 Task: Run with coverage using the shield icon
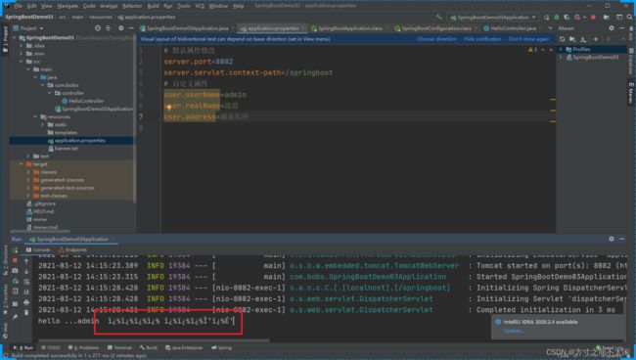click(567, 17)
